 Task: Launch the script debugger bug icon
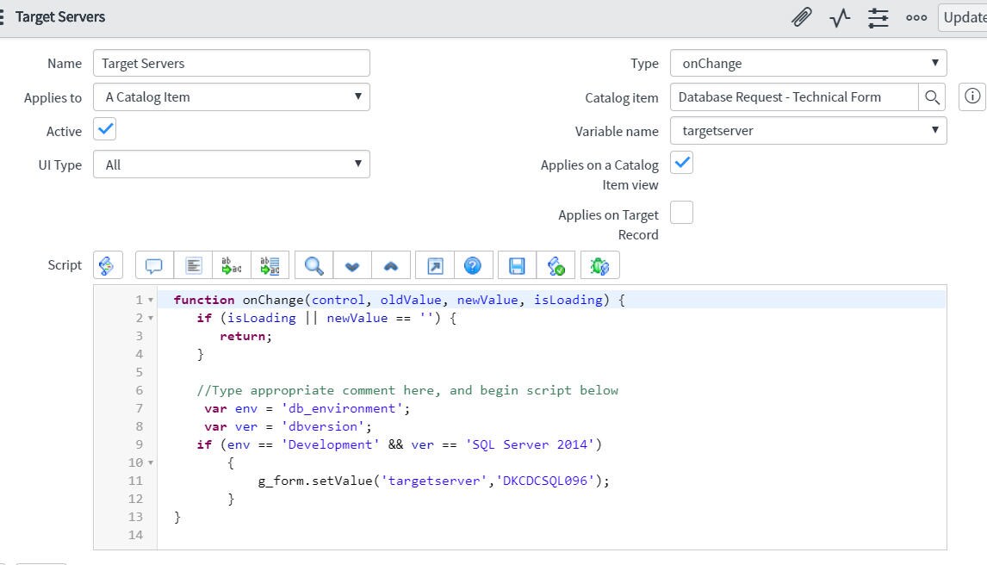point(599,264)
